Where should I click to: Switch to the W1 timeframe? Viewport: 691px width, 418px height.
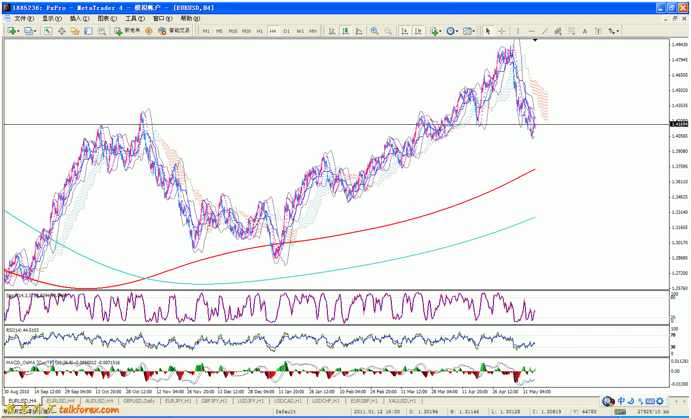click(x=300, y=31)
